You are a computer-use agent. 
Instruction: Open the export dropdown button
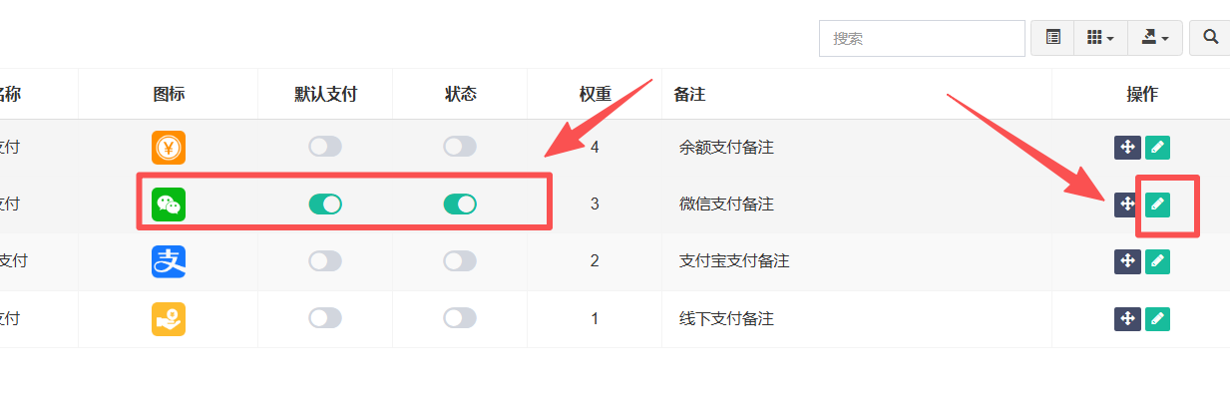click(x=1154, y=38)
